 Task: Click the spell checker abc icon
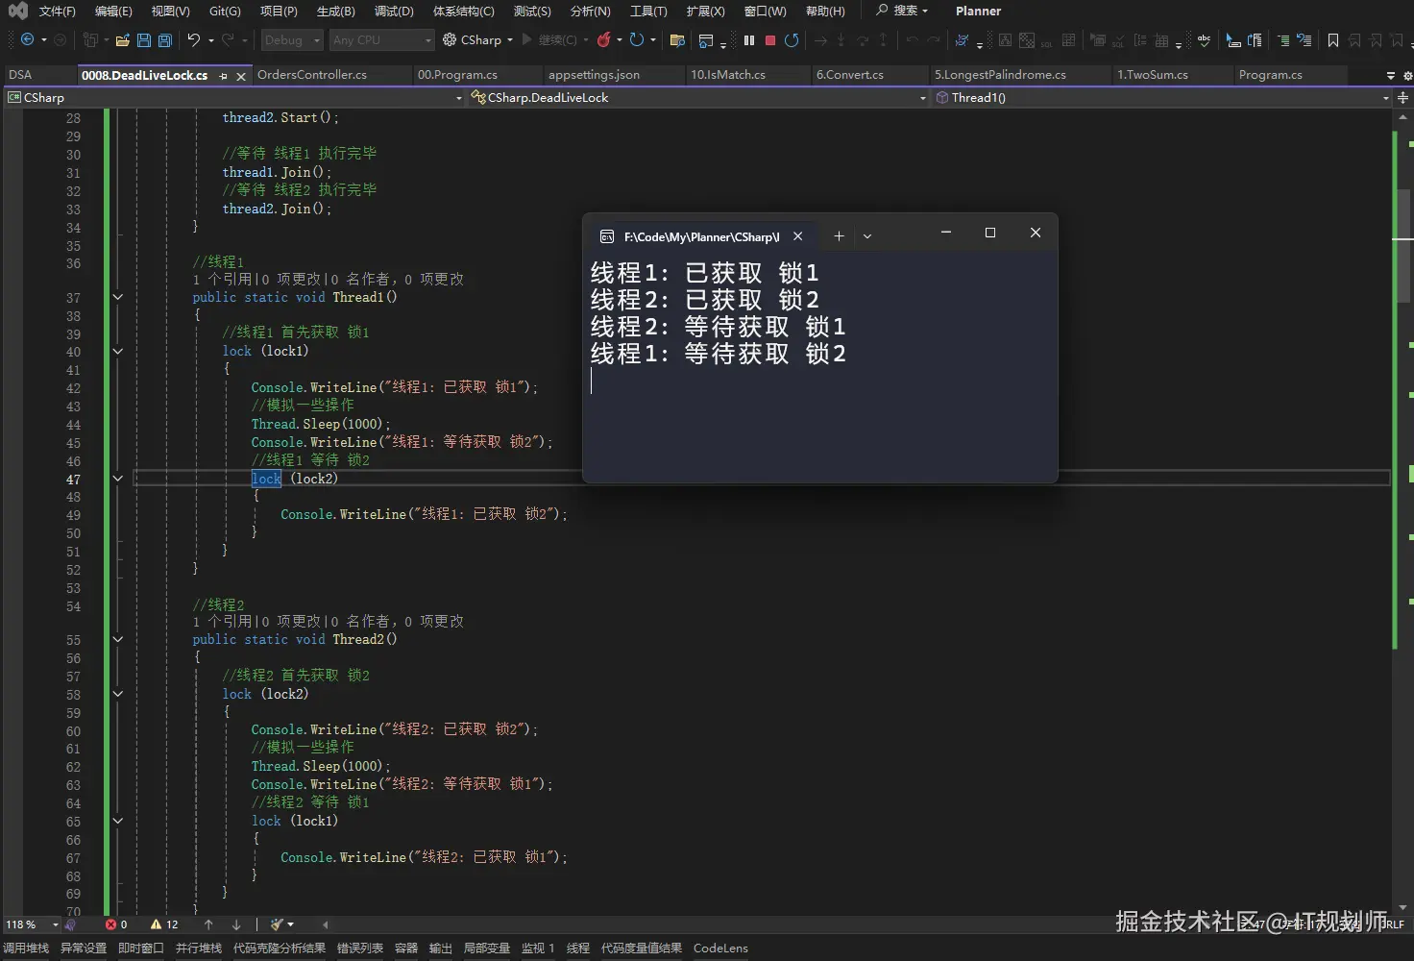pyautogui.click(x=1204, y=40)
